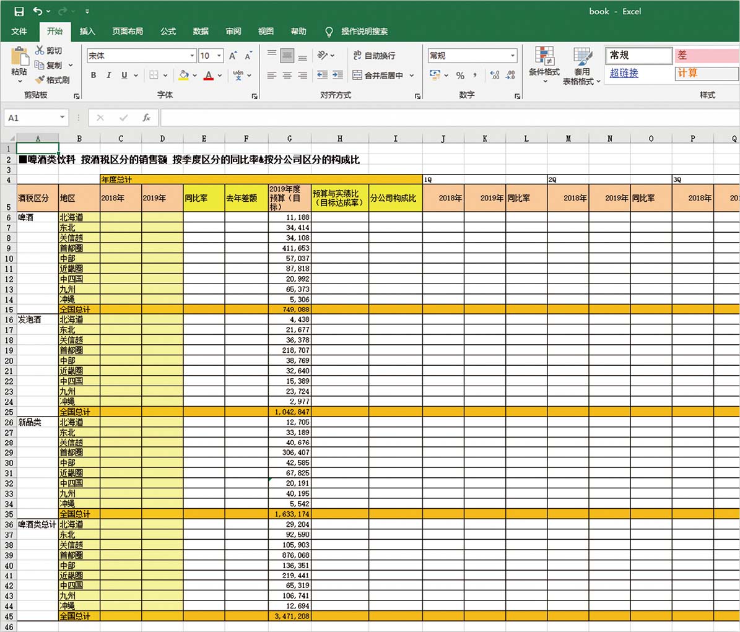Open the Name Box dropdown arrow
This screenshot has width=740, height=632.
62,118
